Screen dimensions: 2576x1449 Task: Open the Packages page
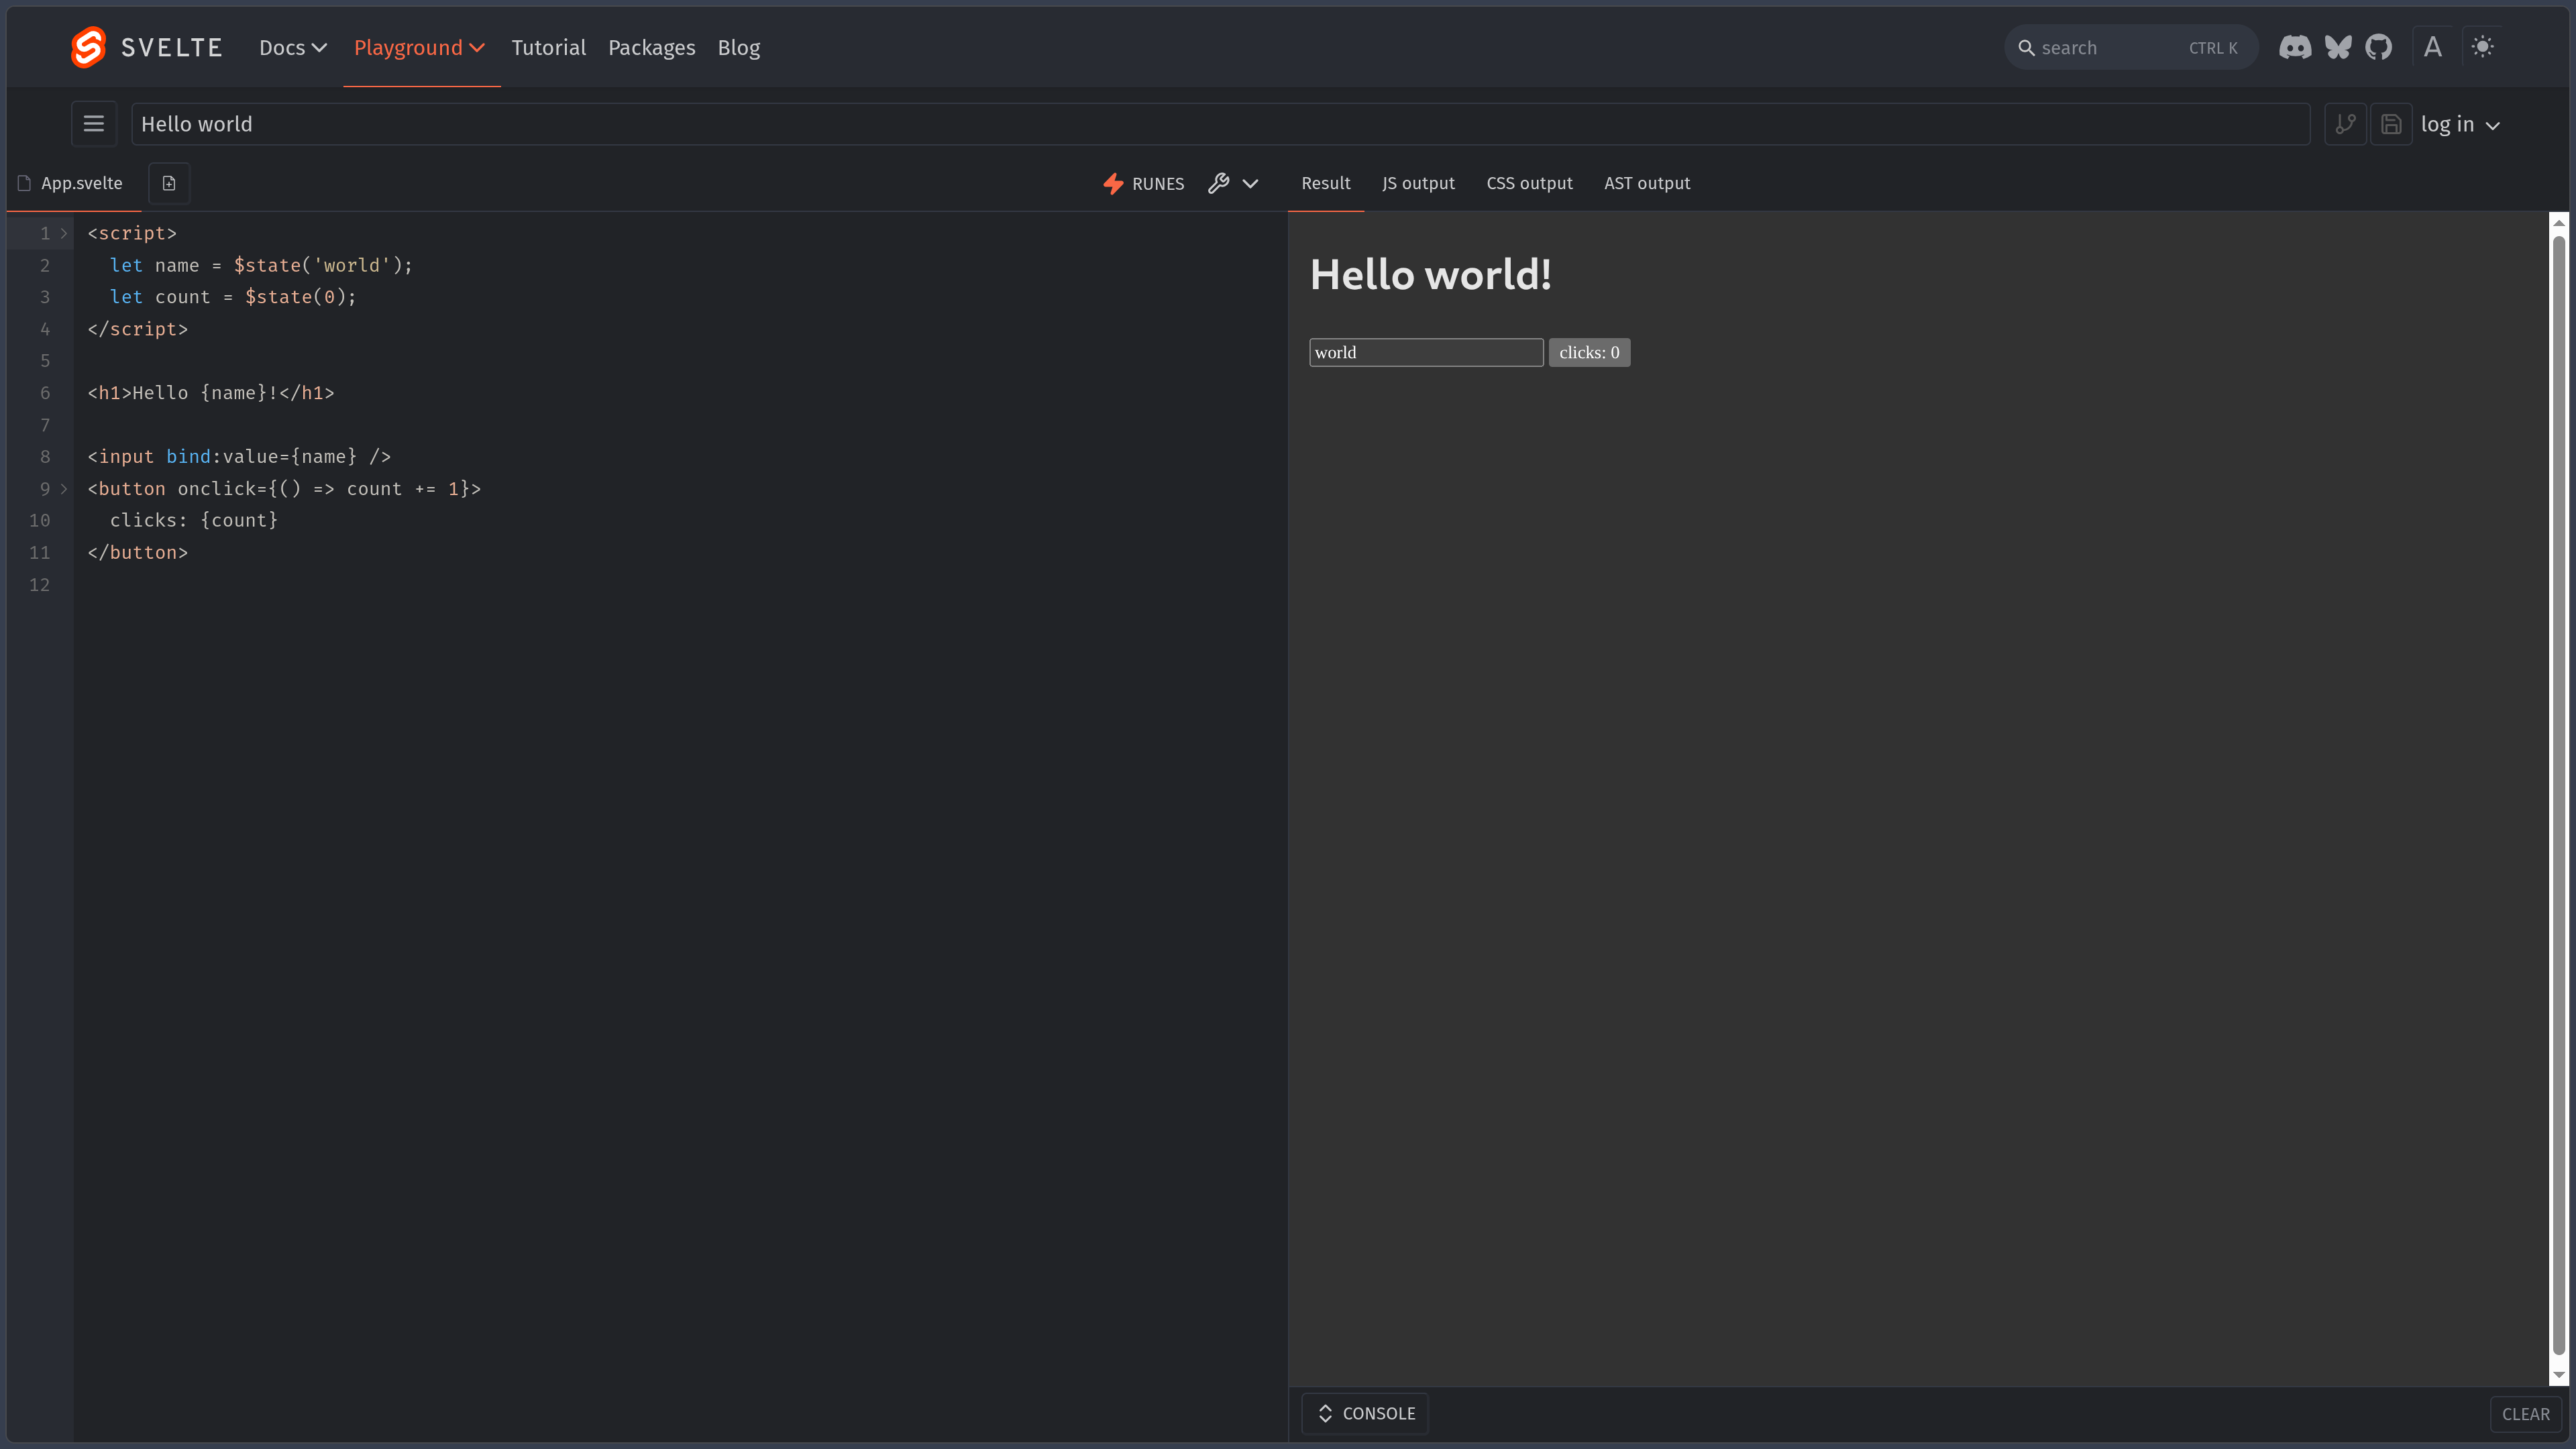651,47
